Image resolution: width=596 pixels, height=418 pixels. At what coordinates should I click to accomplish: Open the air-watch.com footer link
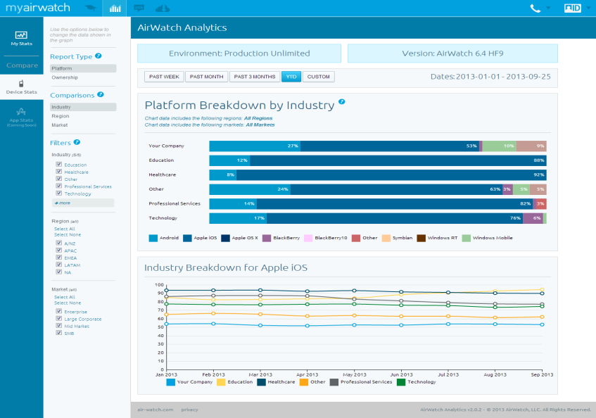[x=155, y=410]
